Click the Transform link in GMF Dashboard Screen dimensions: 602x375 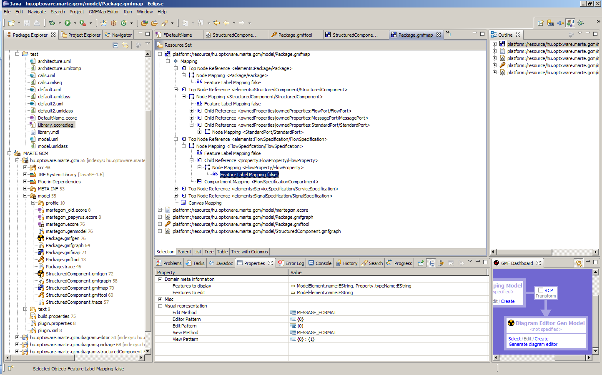tap(546, 296)
